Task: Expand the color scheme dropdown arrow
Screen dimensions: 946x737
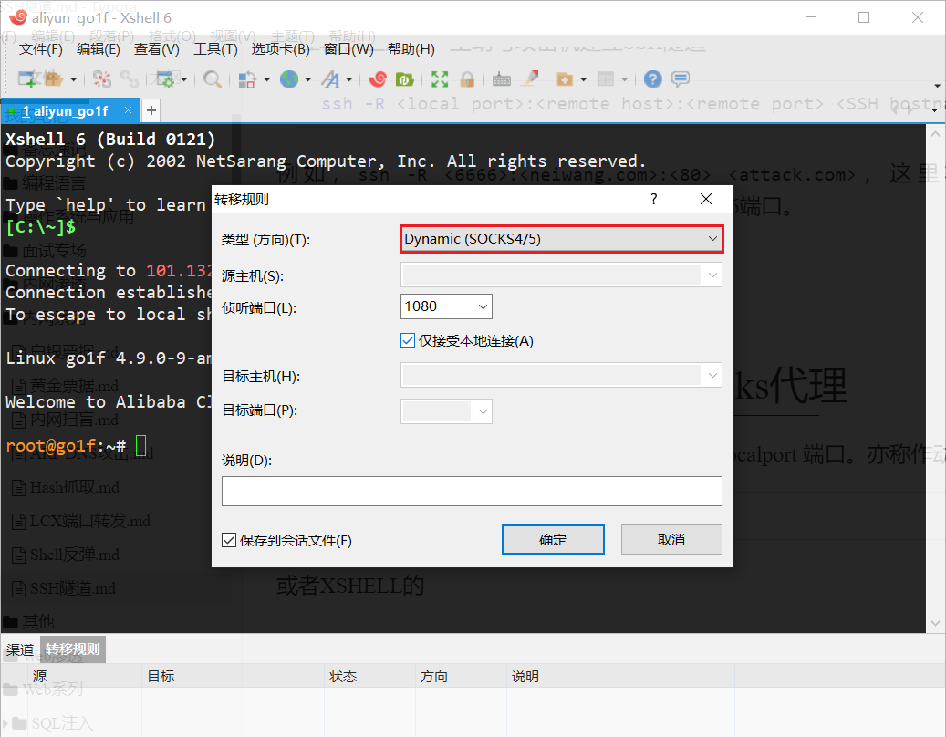Action: pyautogui.click(x=266, y=79)
